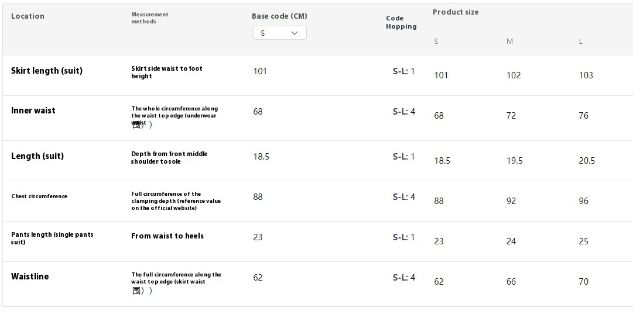Viewport: 633px width, 318px height.
Task: Click the Skirt length L value 103
Action: [586, 75]
